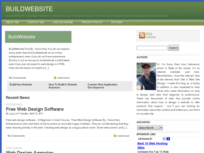Go to Link Exchange page
Screen dimensions: 204x153
tap(63, 22)
